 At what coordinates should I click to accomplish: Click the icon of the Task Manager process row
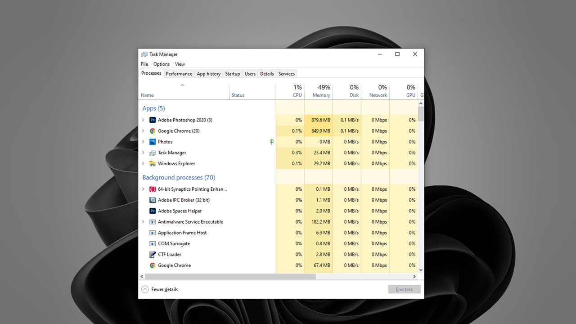153,153
